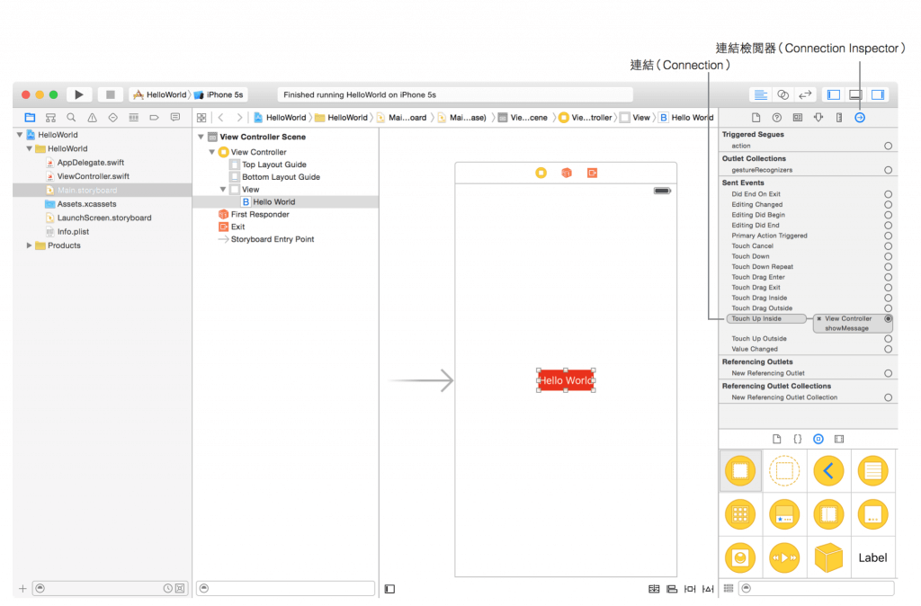Screen dimensions: 921x606
Task: Toggle the Touch Up Inside event connector
Action: click(x=888, y=318)
